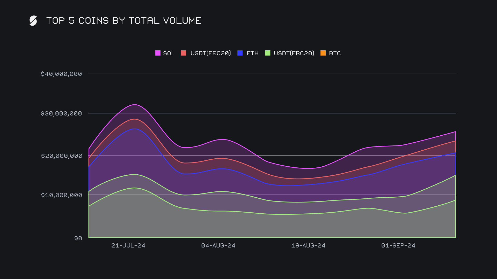Select the 04-AUG-24 date on the x-axis

pyautogui.click(x=218, y=246)
